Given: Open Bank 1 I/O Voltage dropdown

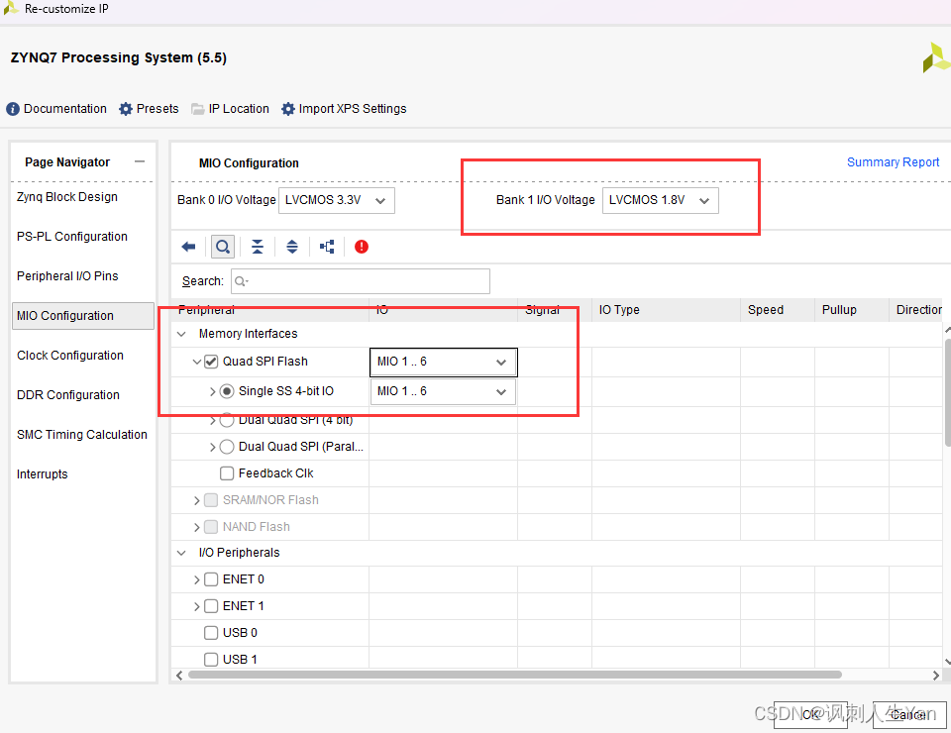Looking at the screenshot, I should [661, 201].
